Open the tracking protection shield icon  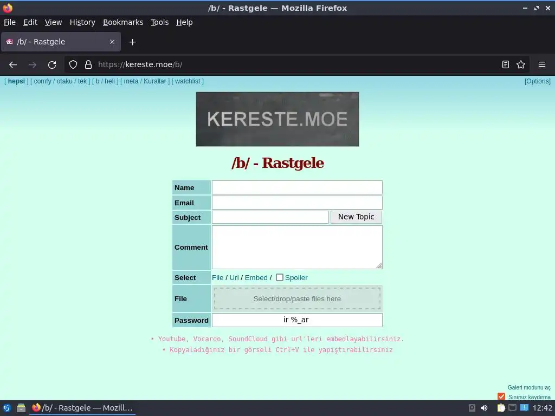pos(73,64)
